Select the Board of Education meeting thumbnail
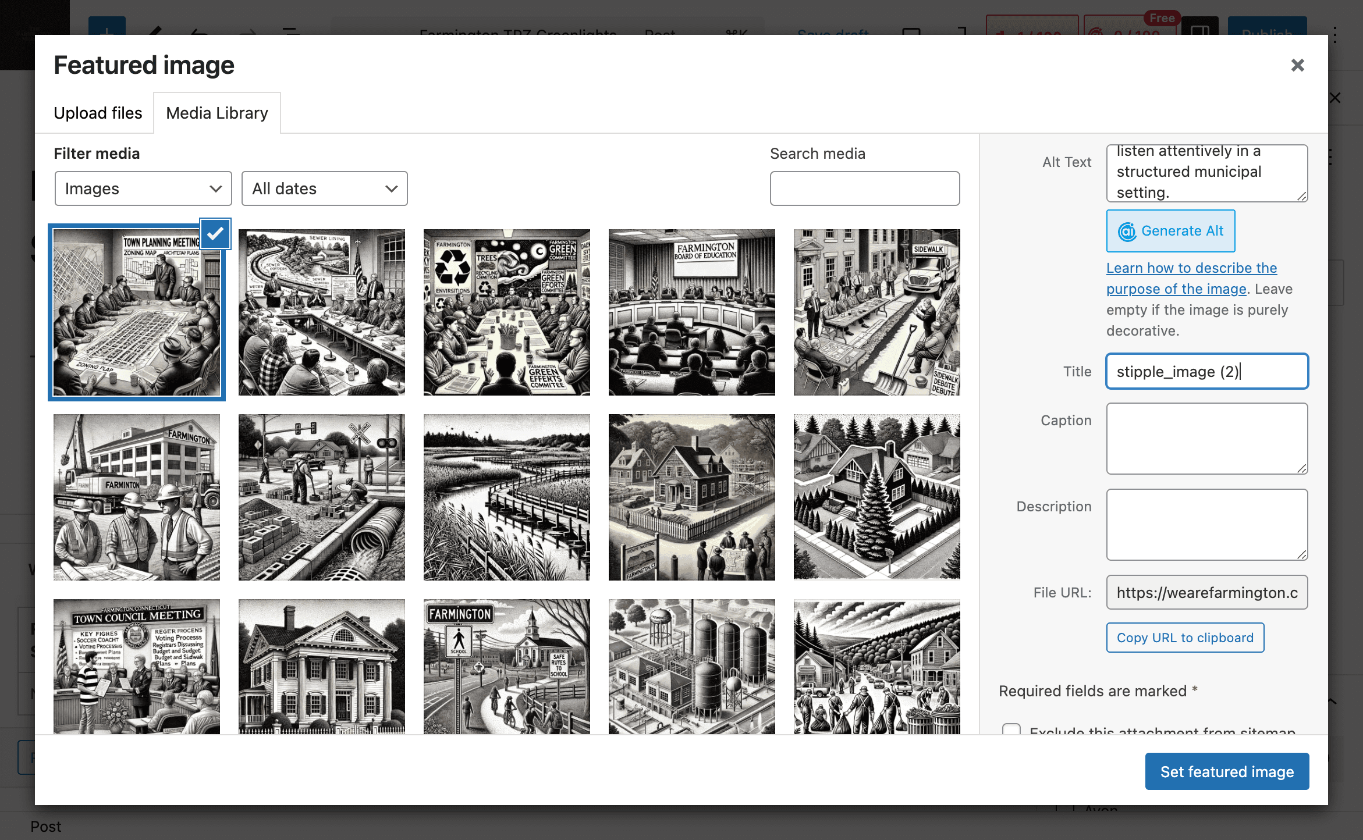This screenshot has width=1363, height=840. click(692, 312)
